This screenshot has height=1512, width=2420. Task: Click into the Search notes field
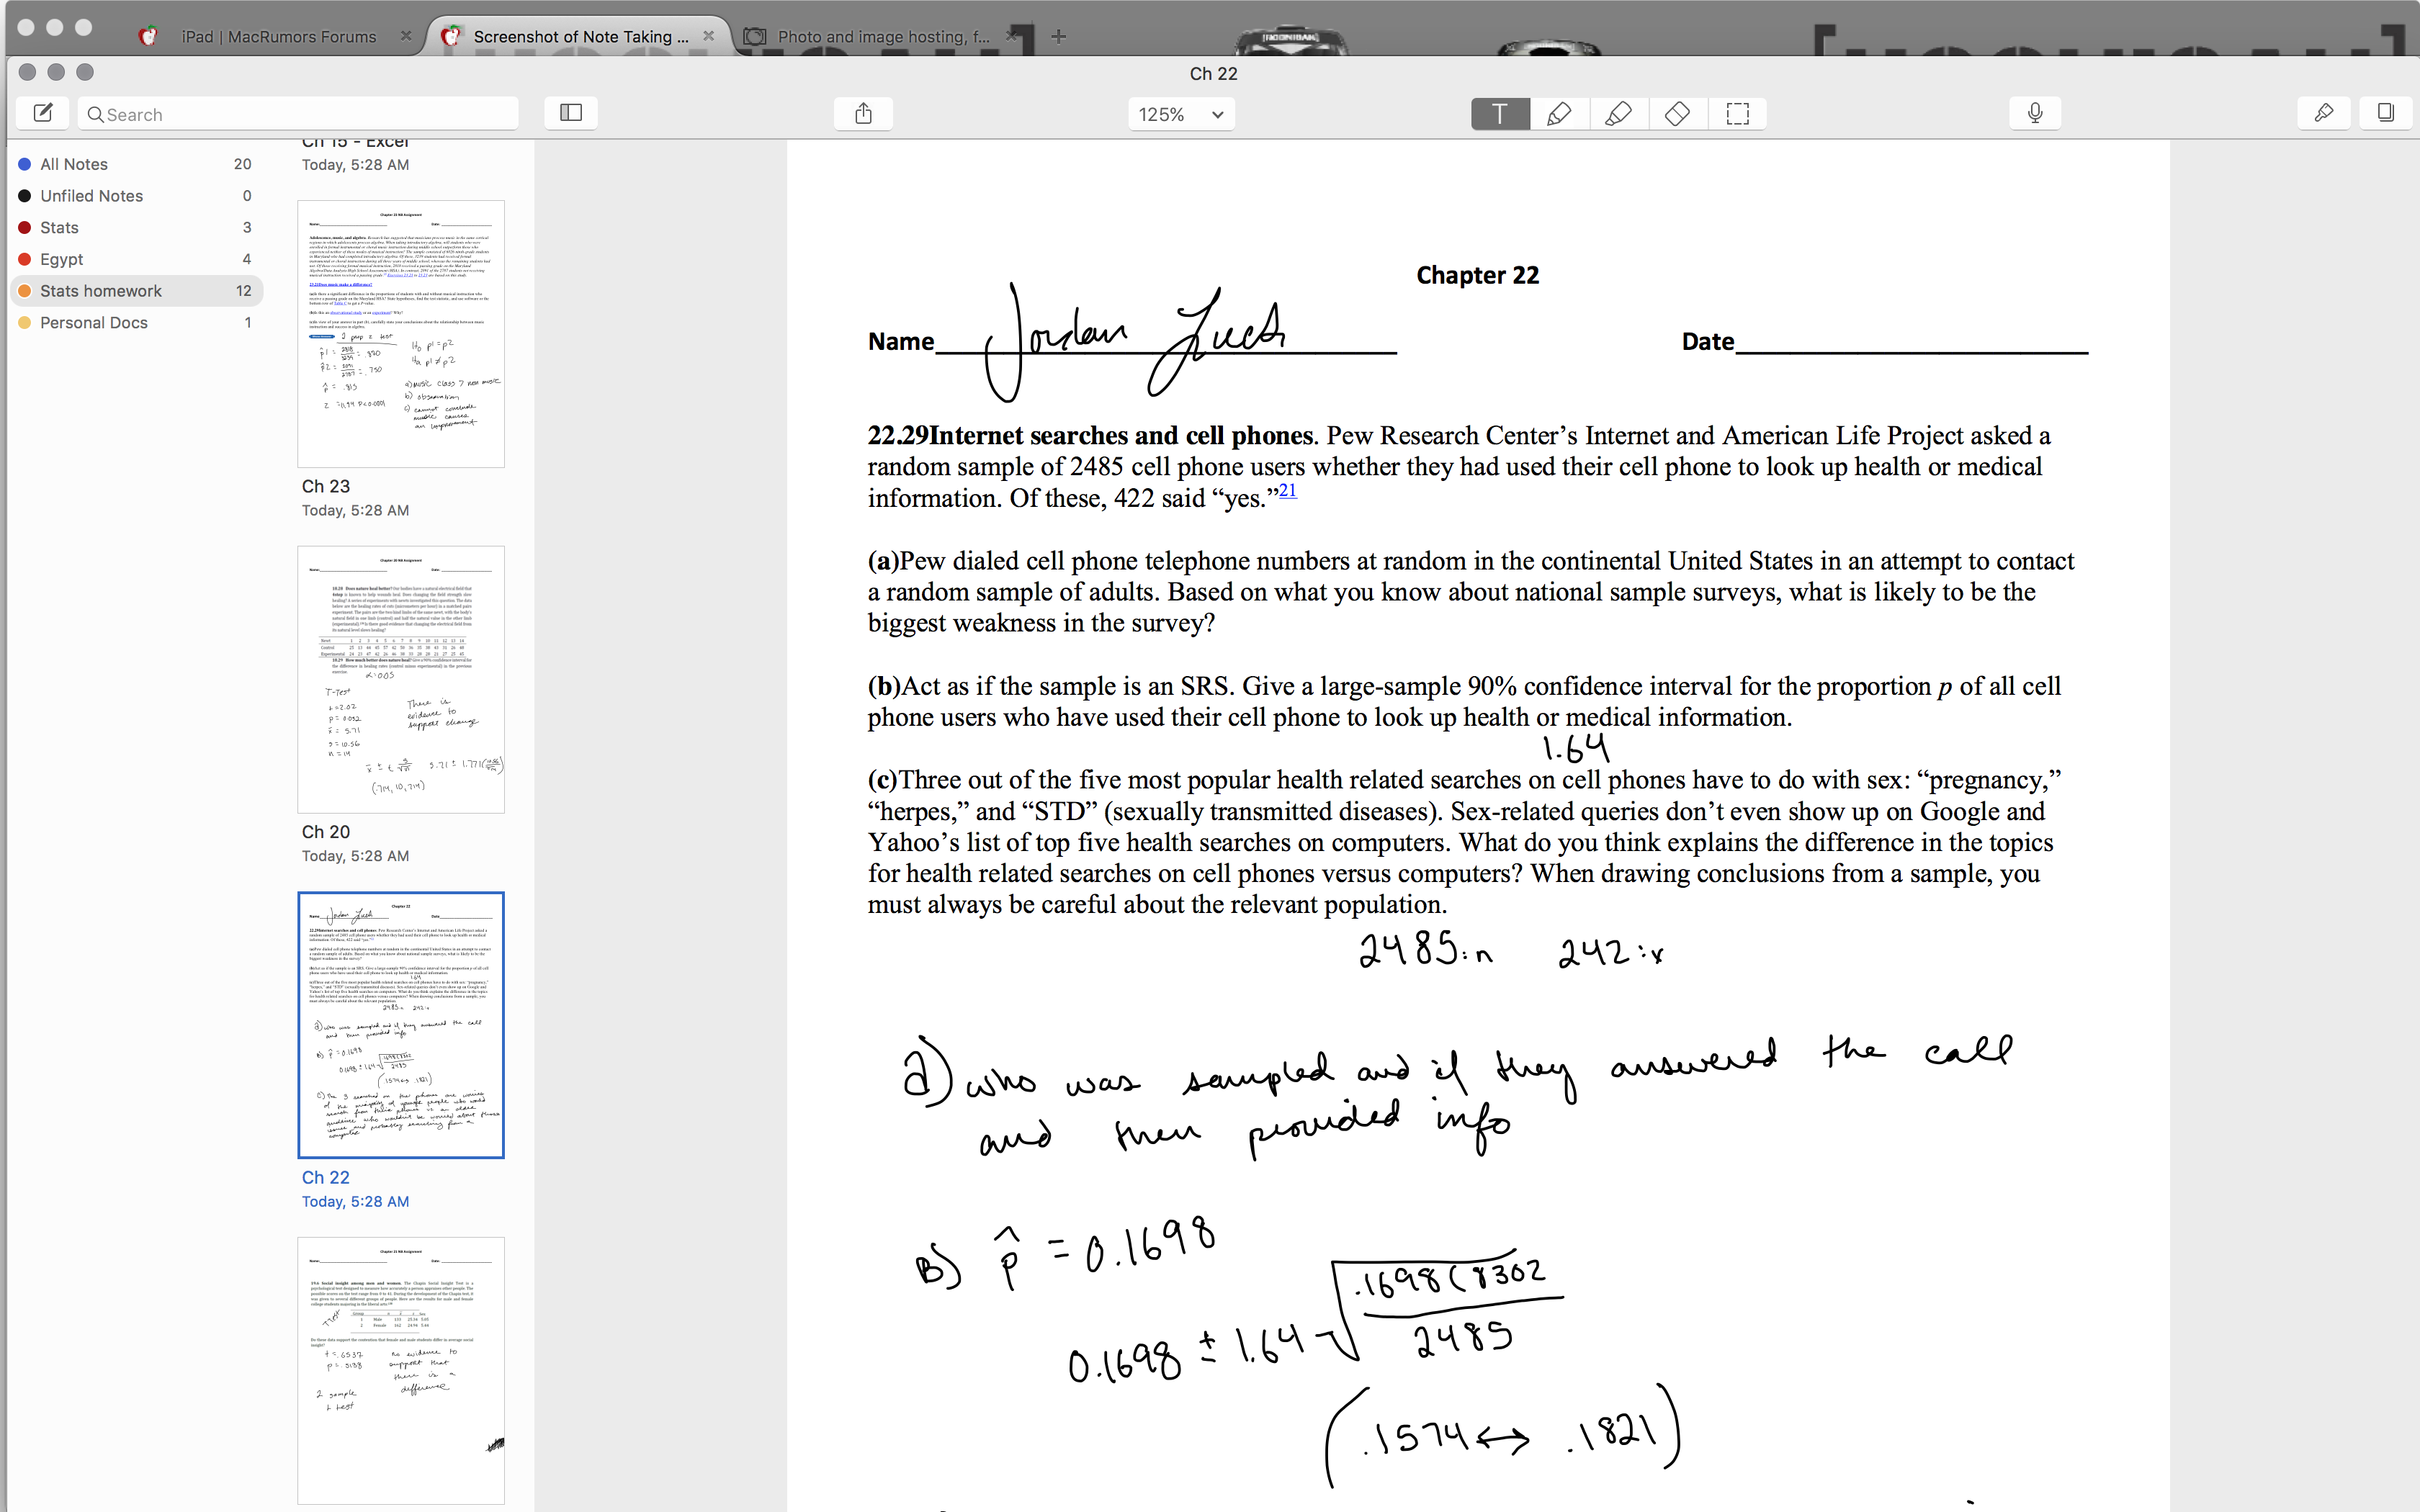click(298, 114)
